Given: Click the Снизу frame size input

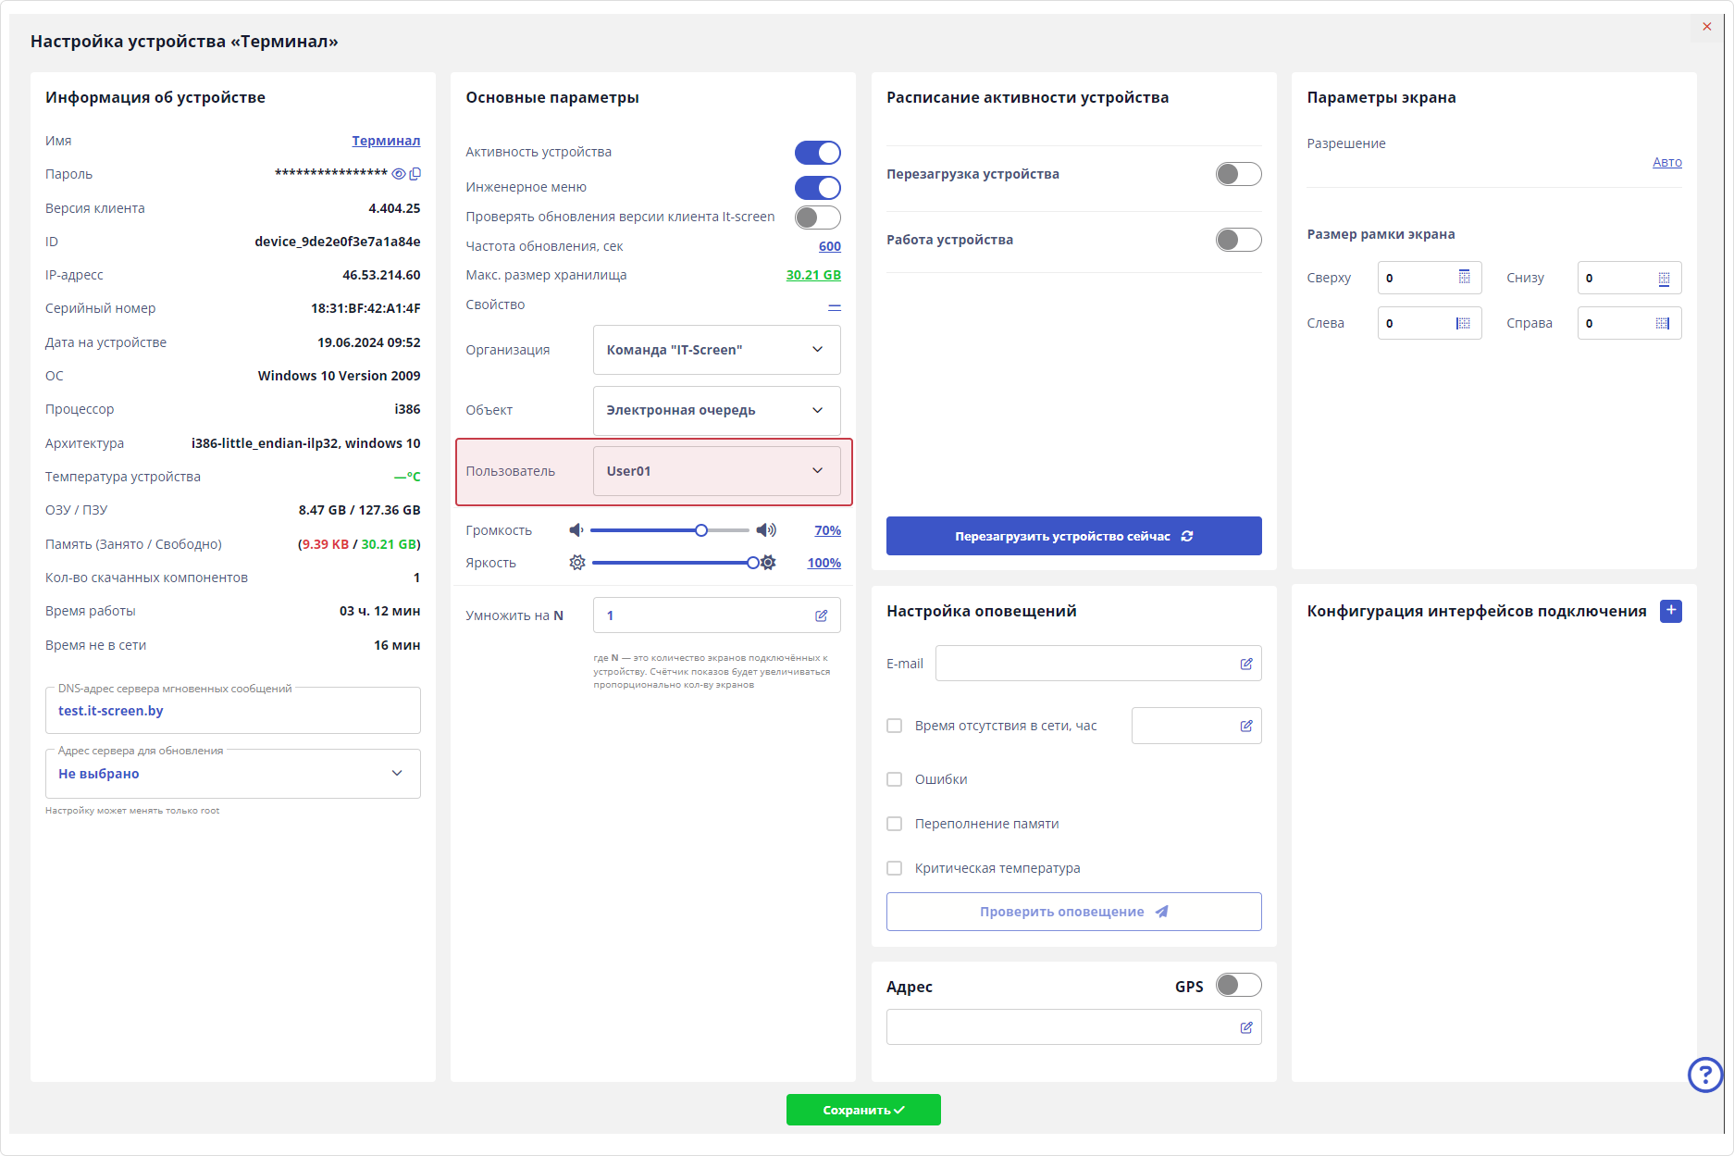Looking at the screenshot, I should tap(1629, 278).
